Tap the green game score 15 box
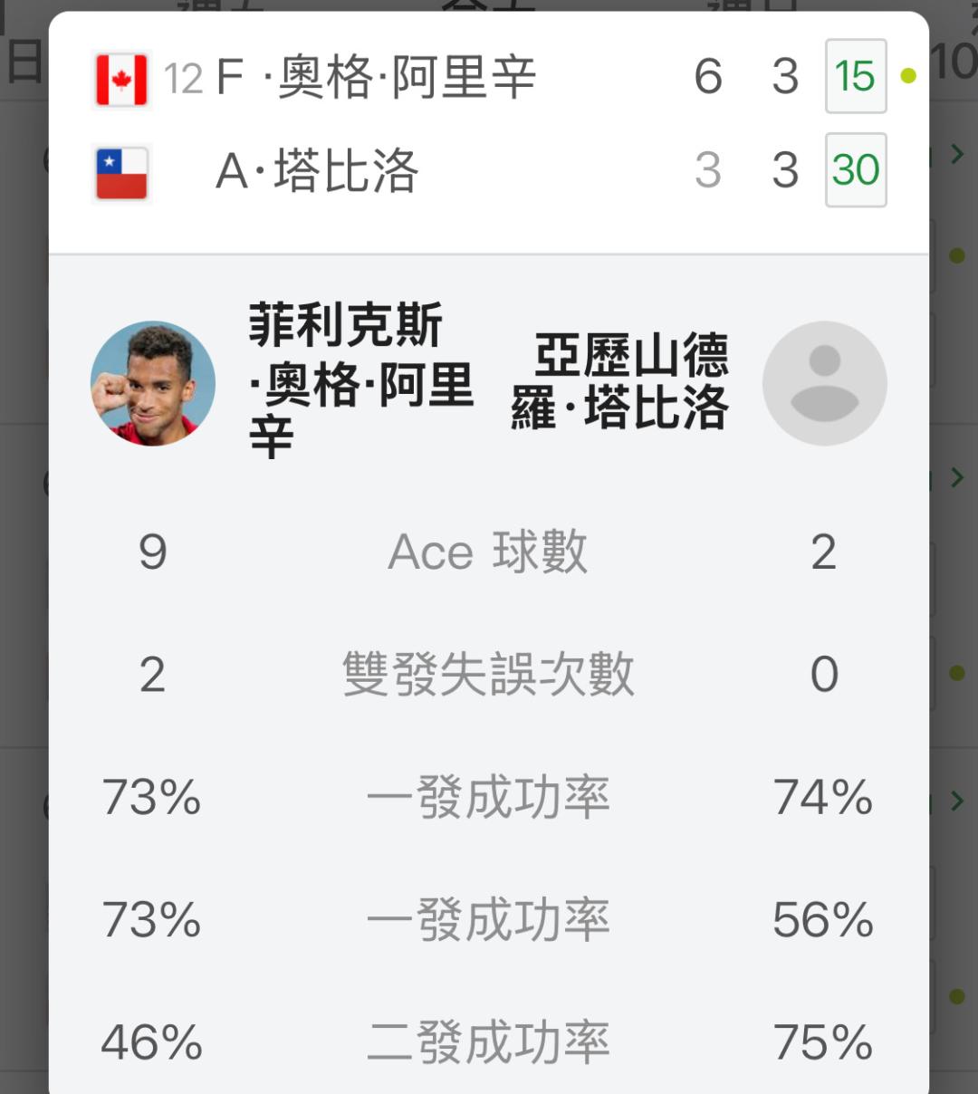The height and width of the screenshot is (1094, 978). point(856,77)
